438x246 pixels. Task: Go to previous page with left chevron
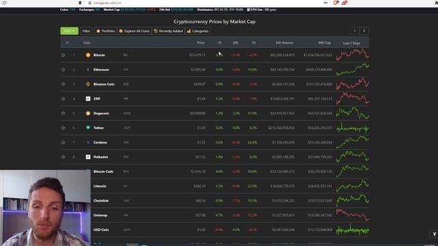pos(355,31)
